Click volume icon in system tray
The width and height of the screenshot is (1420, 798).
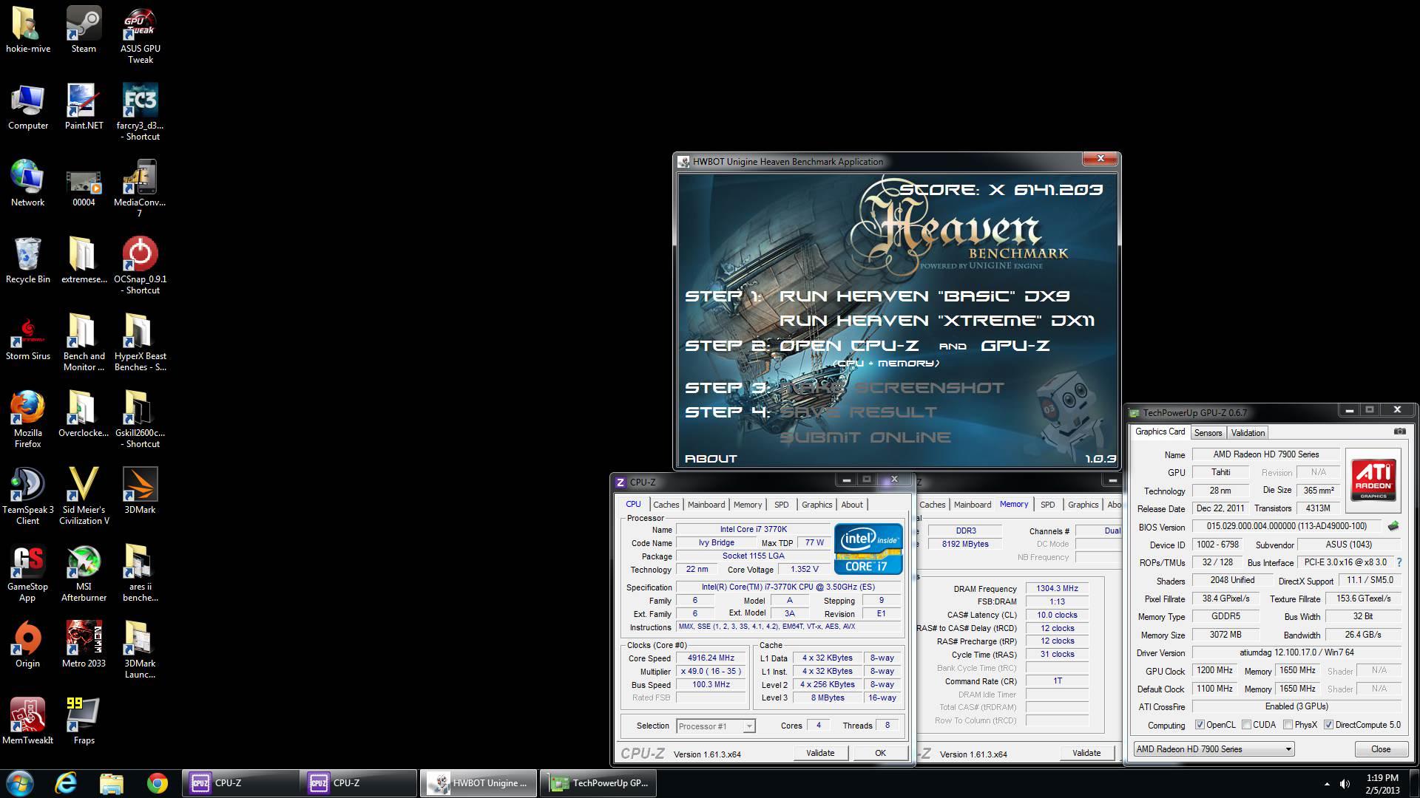click(1345, 784)
